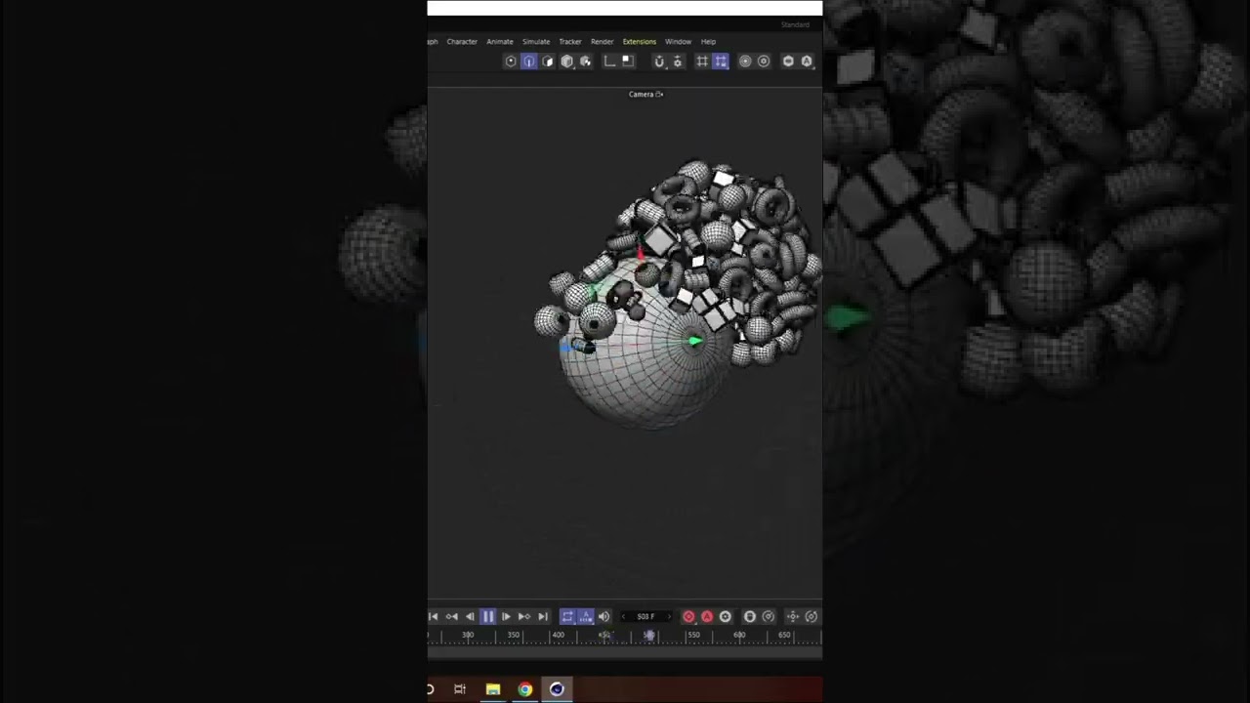Click right arrow beside frame field
The height and width of the screenshot is (703, 1250).
tap(669, 617)
